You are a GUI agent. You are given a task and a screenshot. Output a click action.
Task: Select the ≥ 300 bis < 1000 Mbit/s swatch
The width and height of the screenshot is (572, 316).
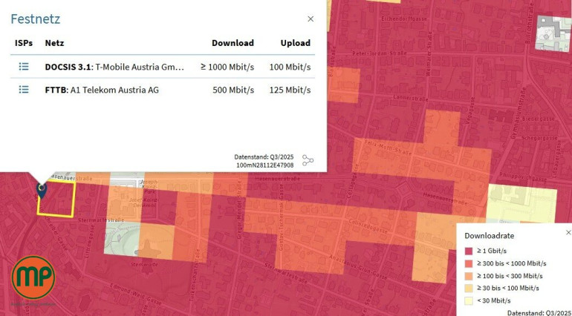coord(469,263)
